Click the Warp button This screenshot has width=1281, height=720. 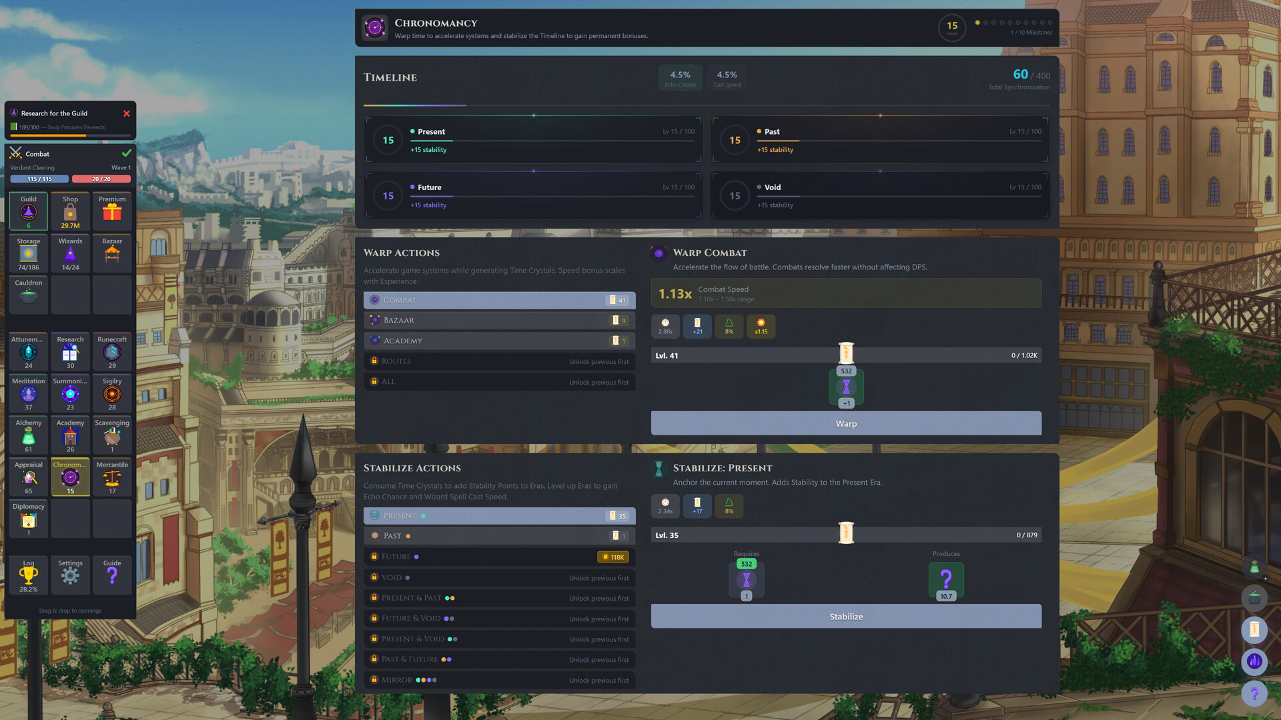pyautogui.click(x=846, y=424)
